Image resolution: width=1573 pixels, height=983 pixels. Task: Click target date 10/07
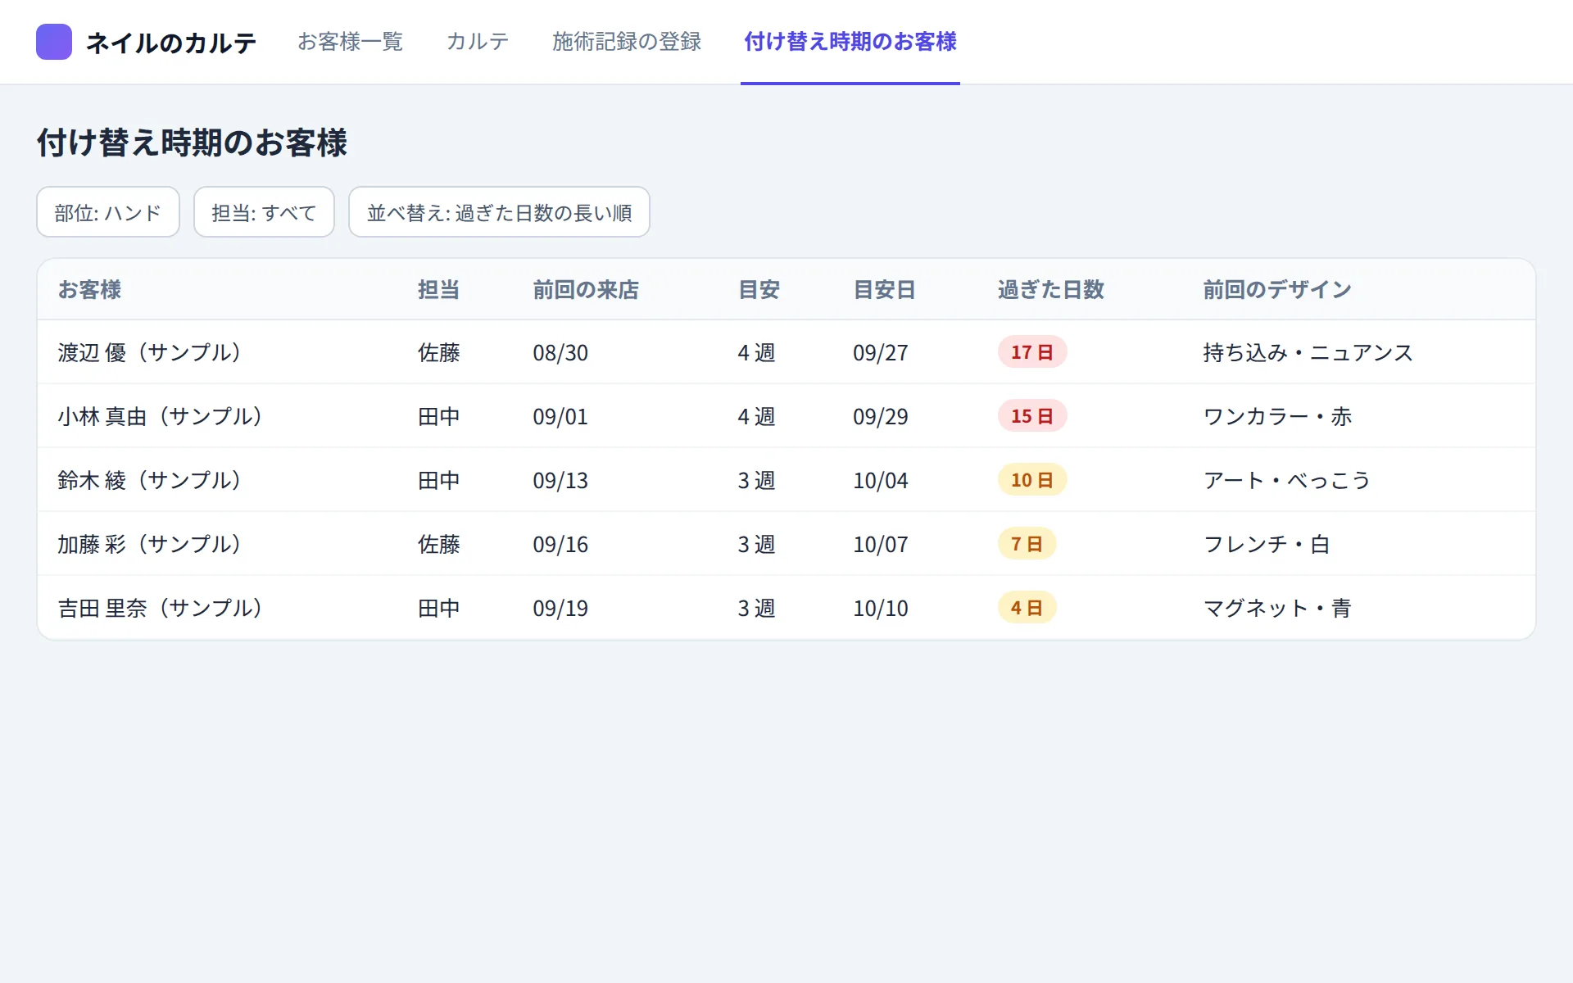[881, 545]
